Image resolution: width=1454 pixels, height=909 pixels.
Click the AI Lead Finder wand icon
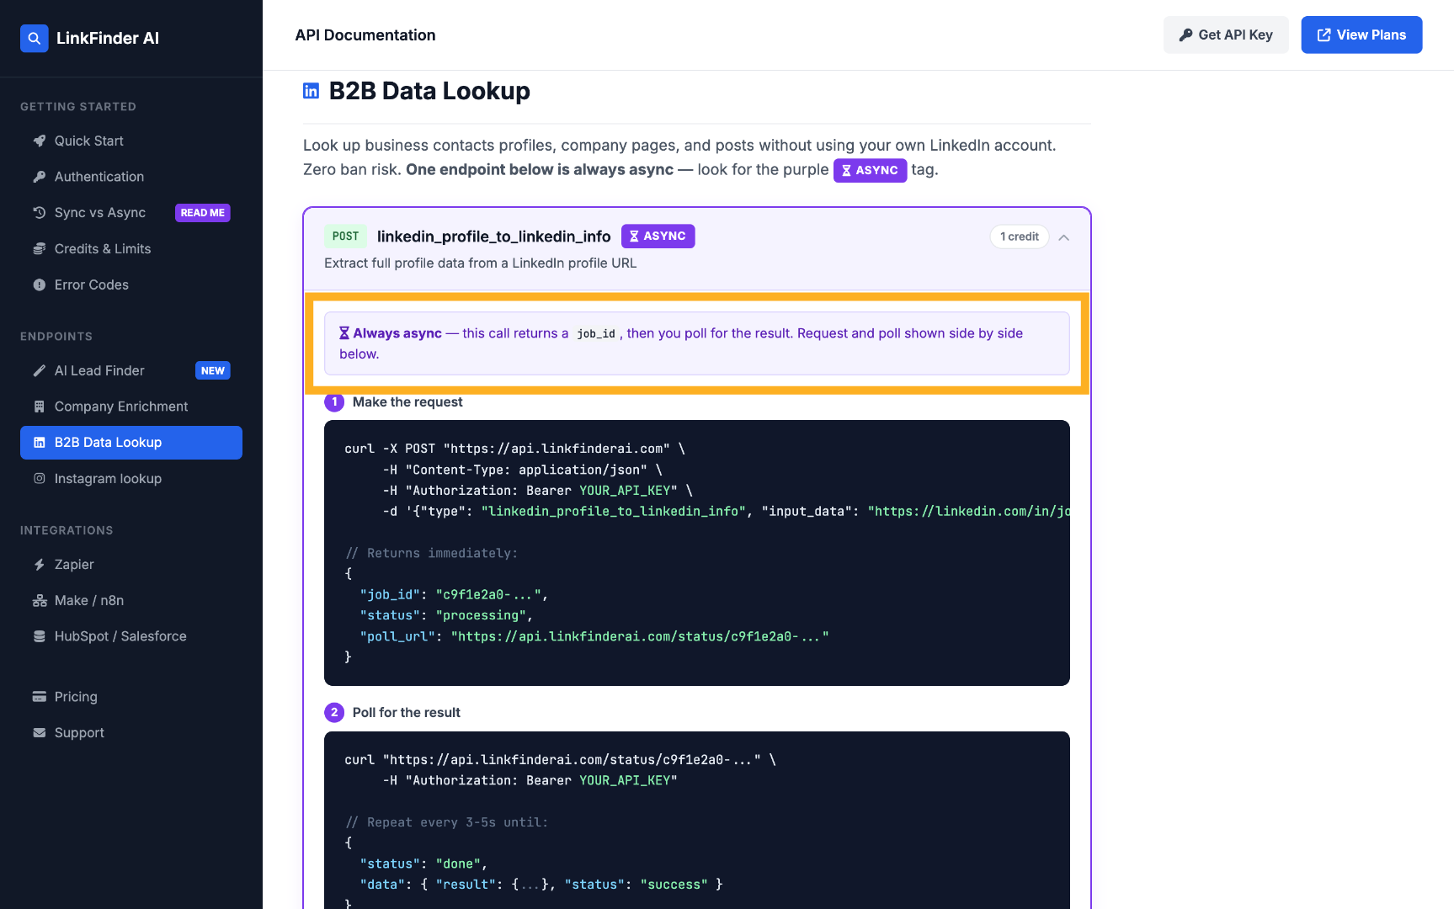40,371
